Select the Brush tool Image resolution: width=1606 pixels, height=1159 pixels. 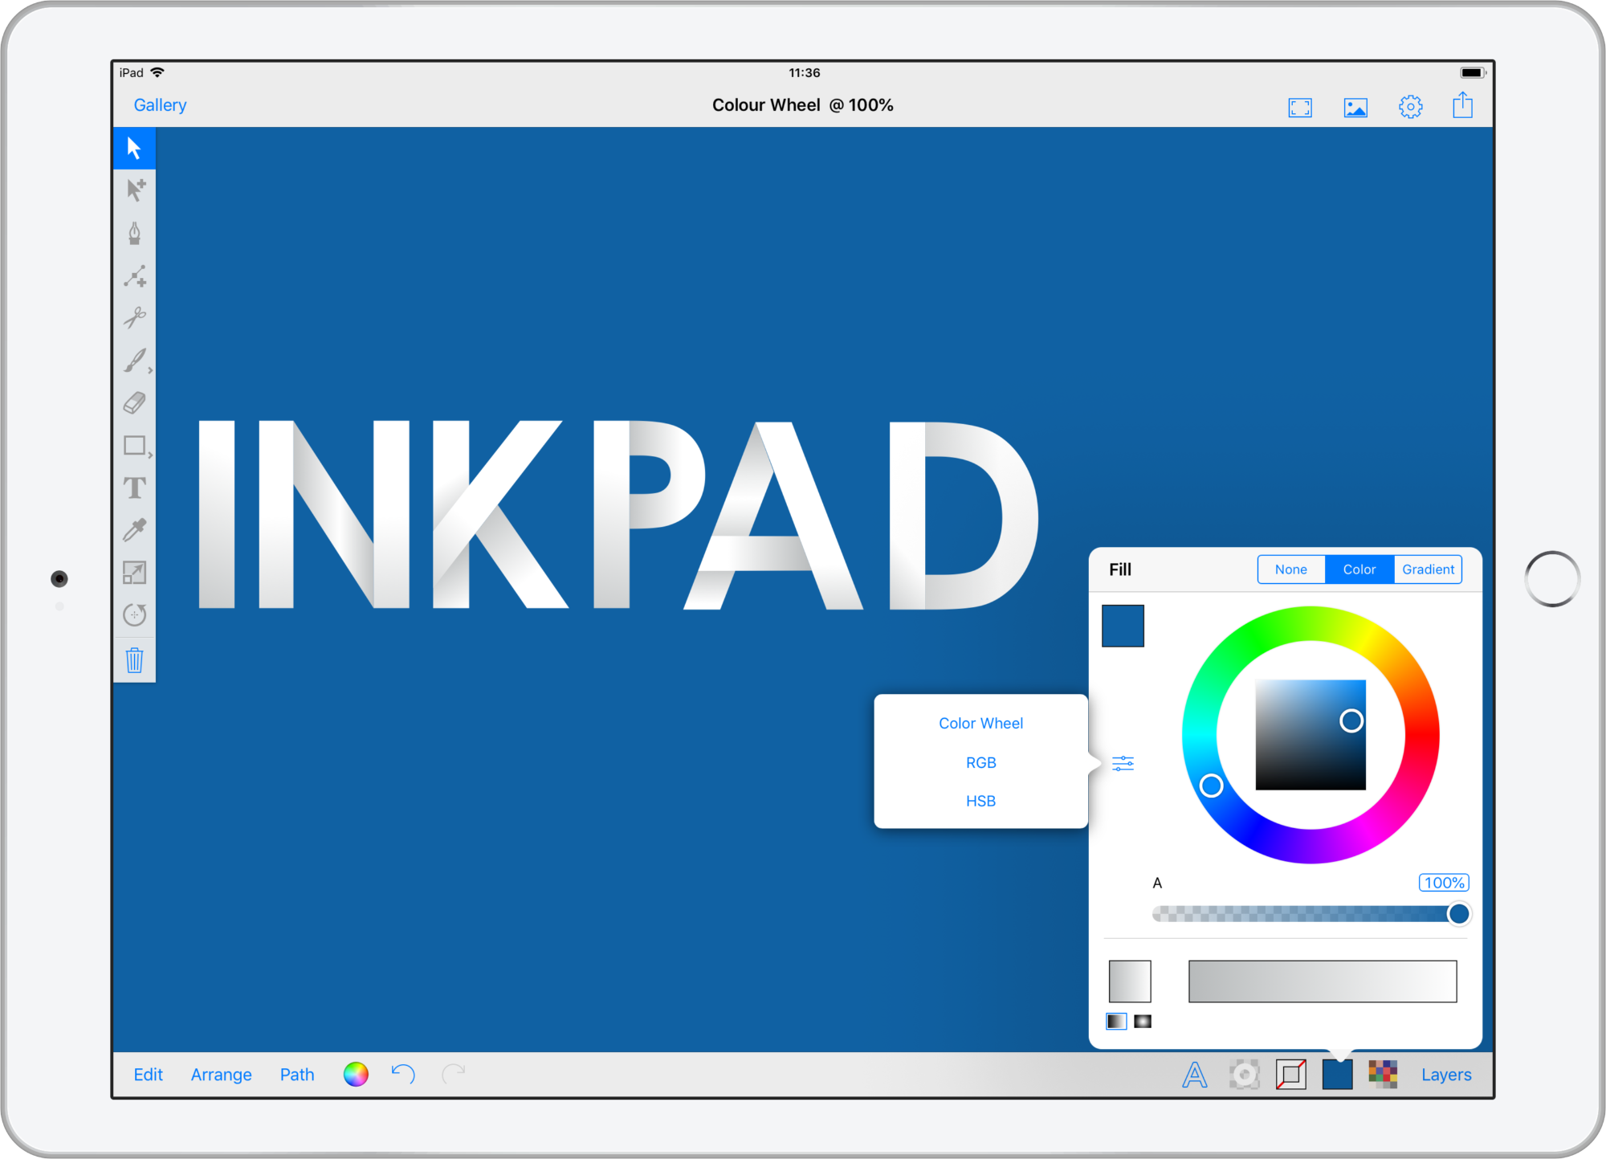(134, 361)
